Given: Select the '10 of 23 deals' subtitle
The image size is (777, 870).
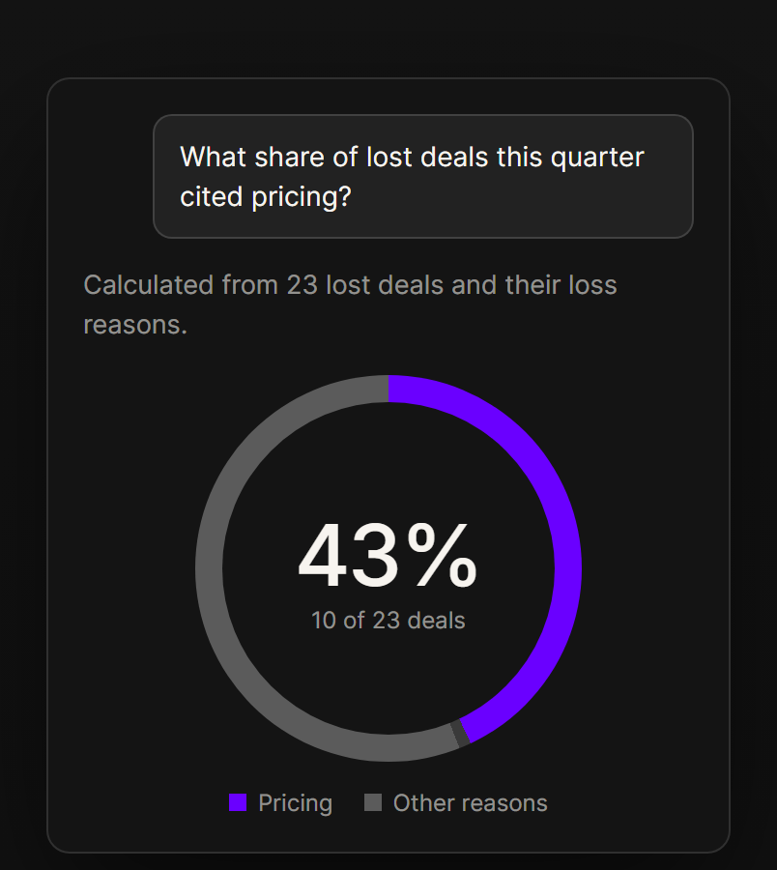Looking at the screenshot, I should point(388,621).
